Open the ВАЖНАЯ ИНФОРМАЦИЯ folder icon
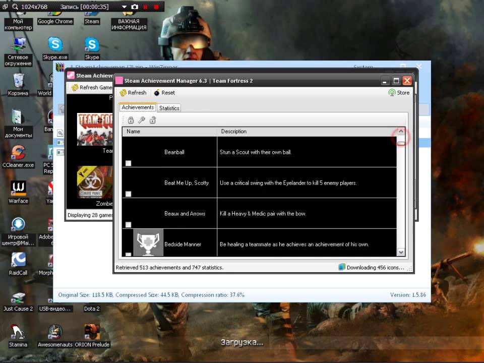This screenshot has width=484, height=363. click(129, 20)
